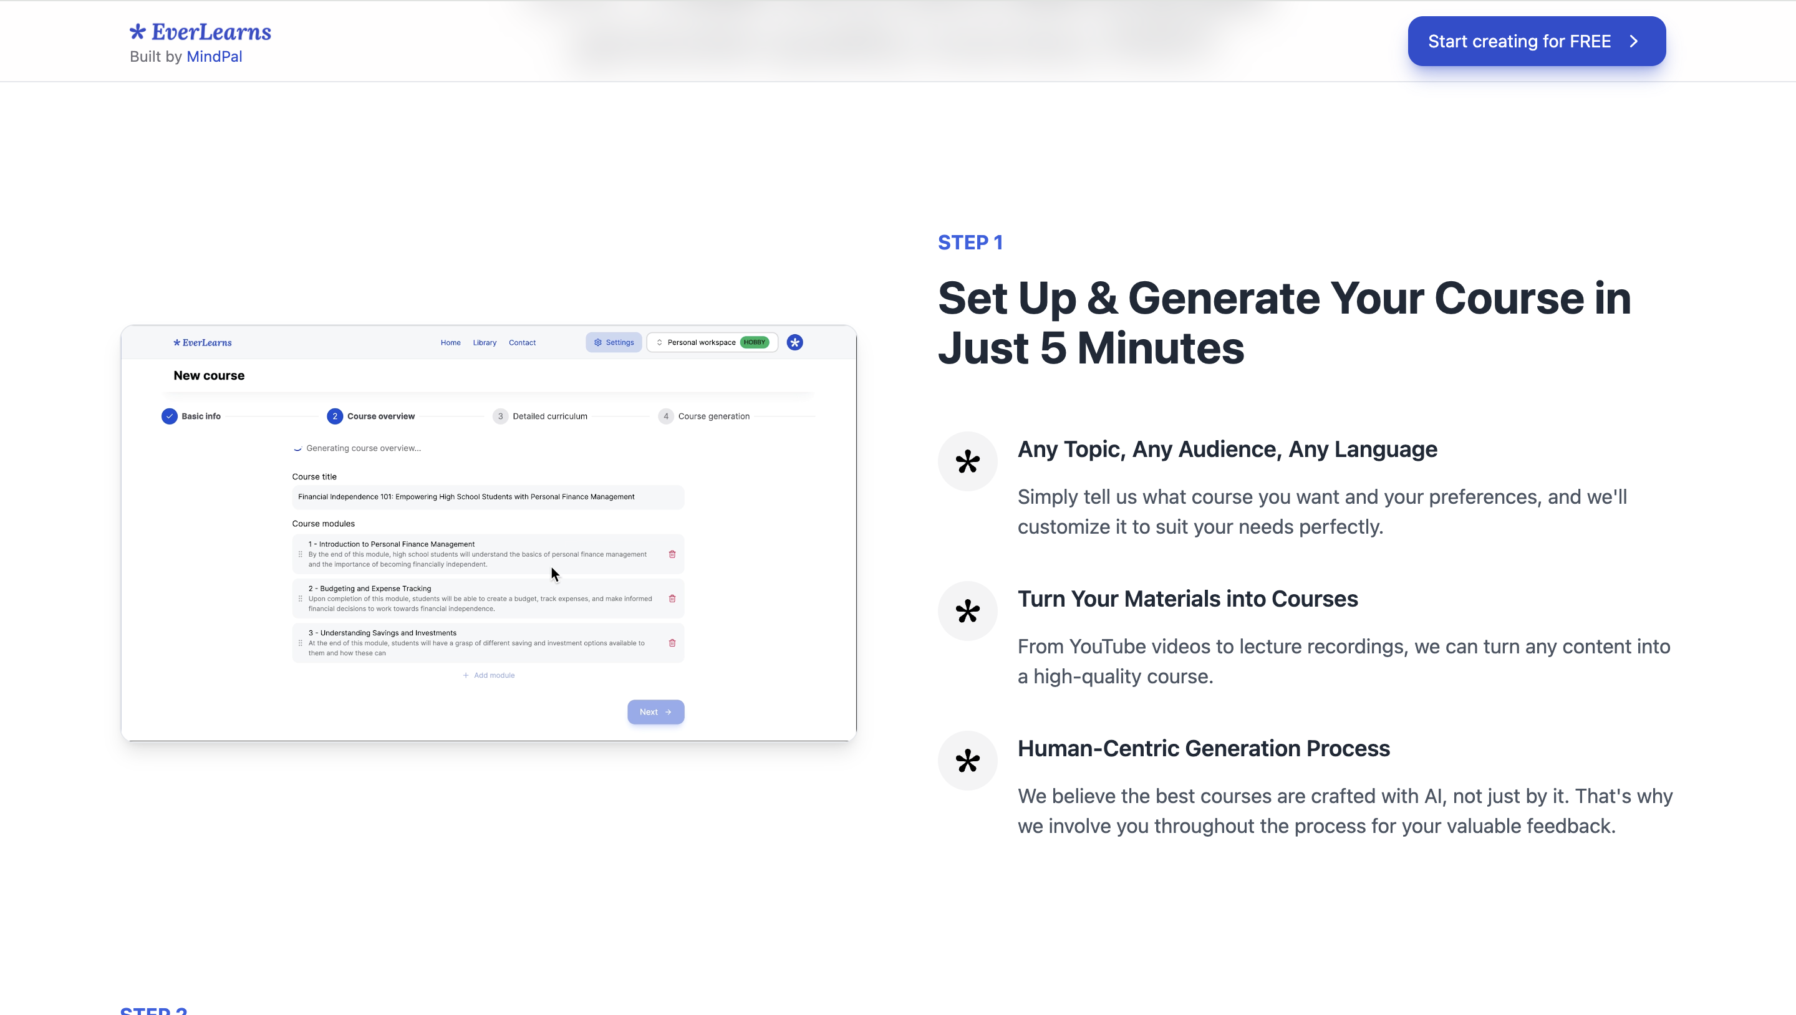Delete the Introduction to Personal Finance module
Viewport: 1796px width, 1015px height.
(x=672, y=554)
